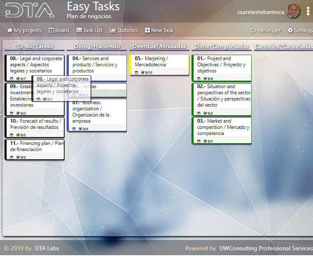Open the three-dot menu beside avatar
Viewport: 313px width, 256px height.
point(308,12)
